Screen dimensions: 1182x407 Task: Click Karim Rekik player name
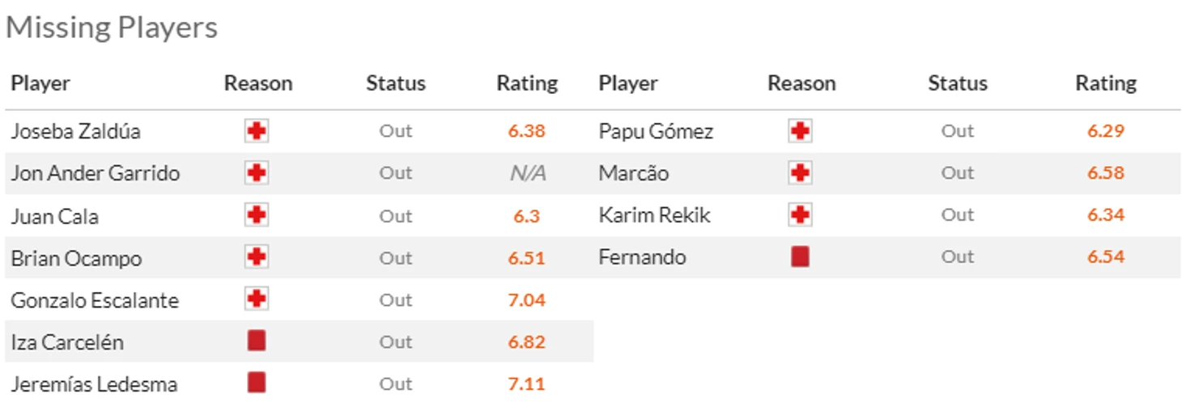[x=654, y=215]
